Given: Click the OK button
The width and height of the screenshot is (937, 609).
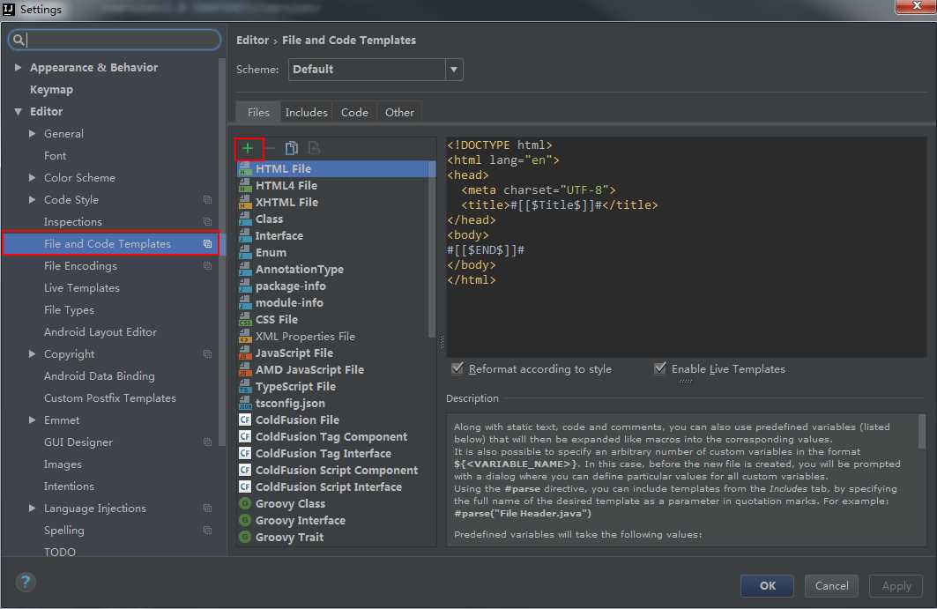Looking at the screenshot, I should point(767,586).
